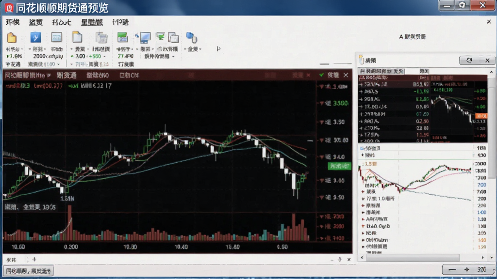Click the side panel's right scroll arrow
This screenshot has width=497, height=279.
point(483,258)
